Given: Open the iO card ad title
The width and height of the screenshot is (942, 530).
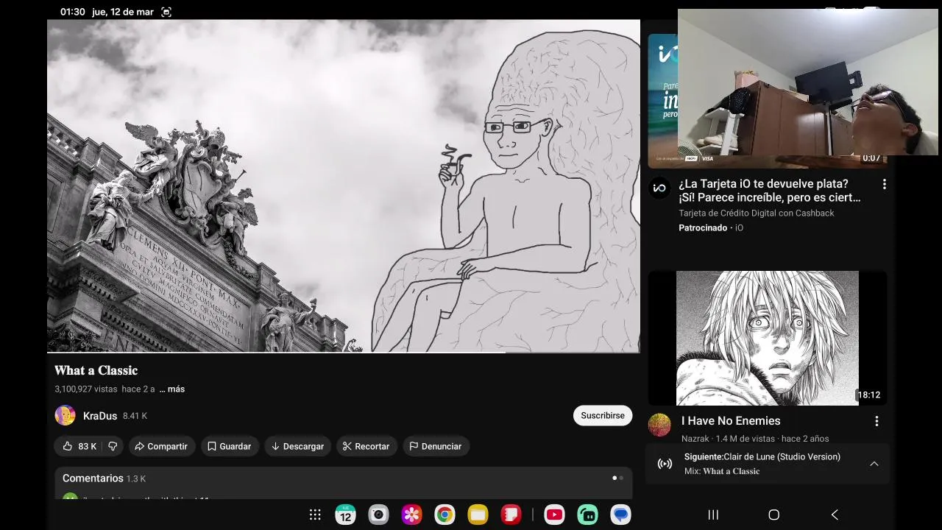Looking at the screenshot, I should (x=770, y=191).
